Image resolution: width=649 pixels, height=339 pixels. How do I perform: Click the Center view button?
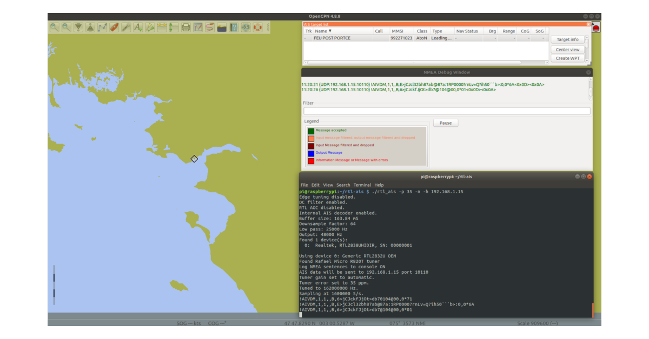pos(567,50)
